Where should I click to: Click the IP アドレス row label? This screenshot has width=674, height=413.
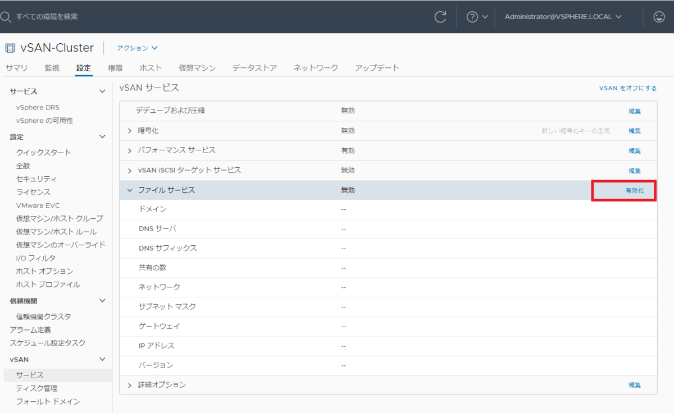pos(157,346)
